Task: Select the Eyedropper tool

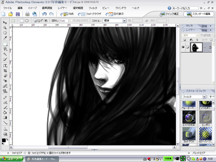Action: tap(5, 38)
